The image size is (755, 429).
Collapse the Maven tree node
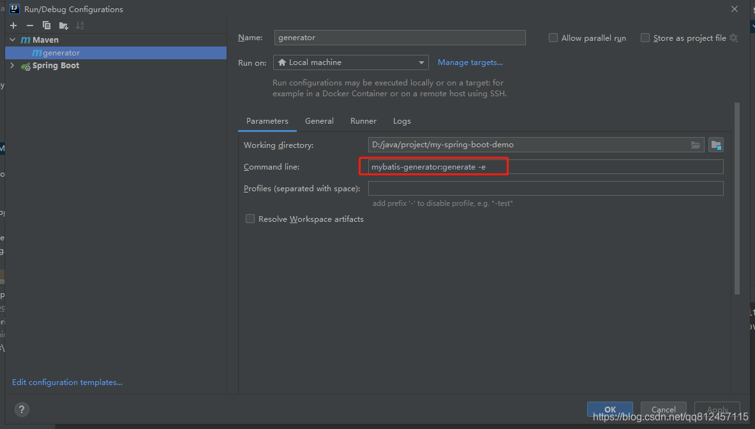[13, 40]
